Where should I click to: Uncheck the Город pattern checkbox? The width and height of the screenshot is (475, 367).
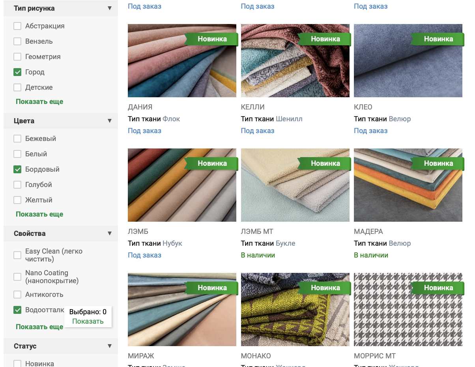tap(17, 72)
